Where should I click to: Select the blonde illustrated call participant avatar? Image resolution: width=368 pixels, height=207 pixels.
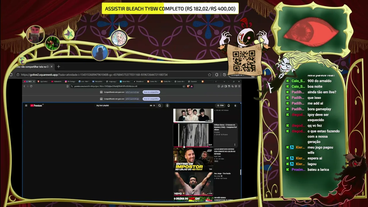click(x=119, y=38)
